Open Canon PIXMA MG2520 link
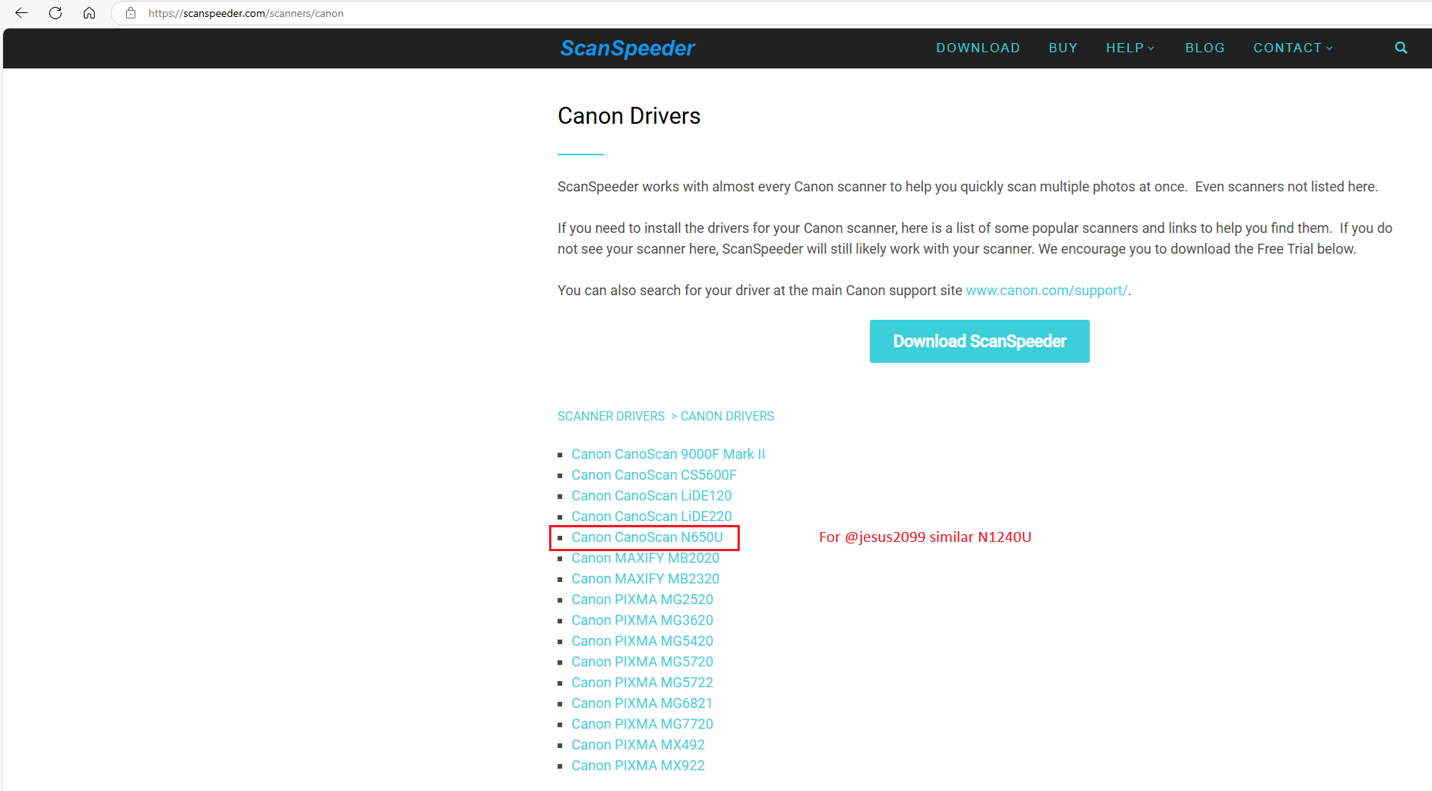Viewport: 1432px width, 791px height. pos(642,600)
